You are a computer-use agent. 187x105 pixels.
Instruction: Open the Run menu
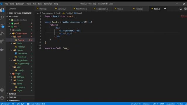(40, 4)
